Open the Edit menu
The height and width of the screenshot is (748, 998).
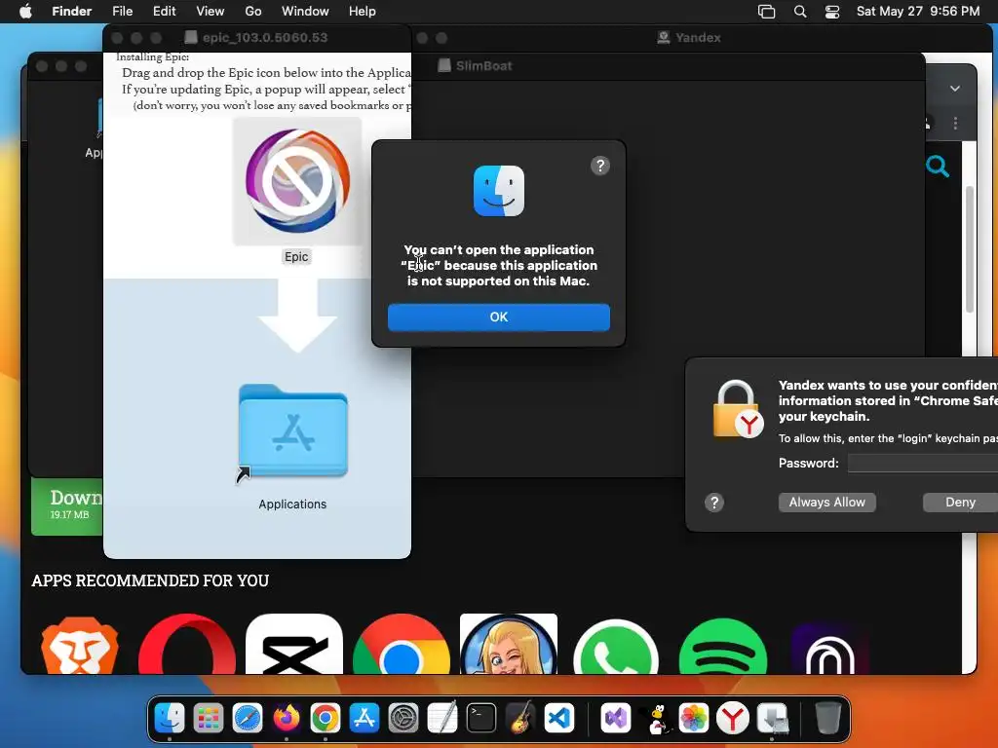coord(164,12)
